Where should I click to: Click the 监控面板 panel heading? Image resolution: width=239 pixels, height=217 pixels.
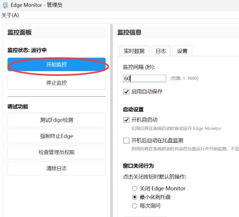[x=19, y=32]
